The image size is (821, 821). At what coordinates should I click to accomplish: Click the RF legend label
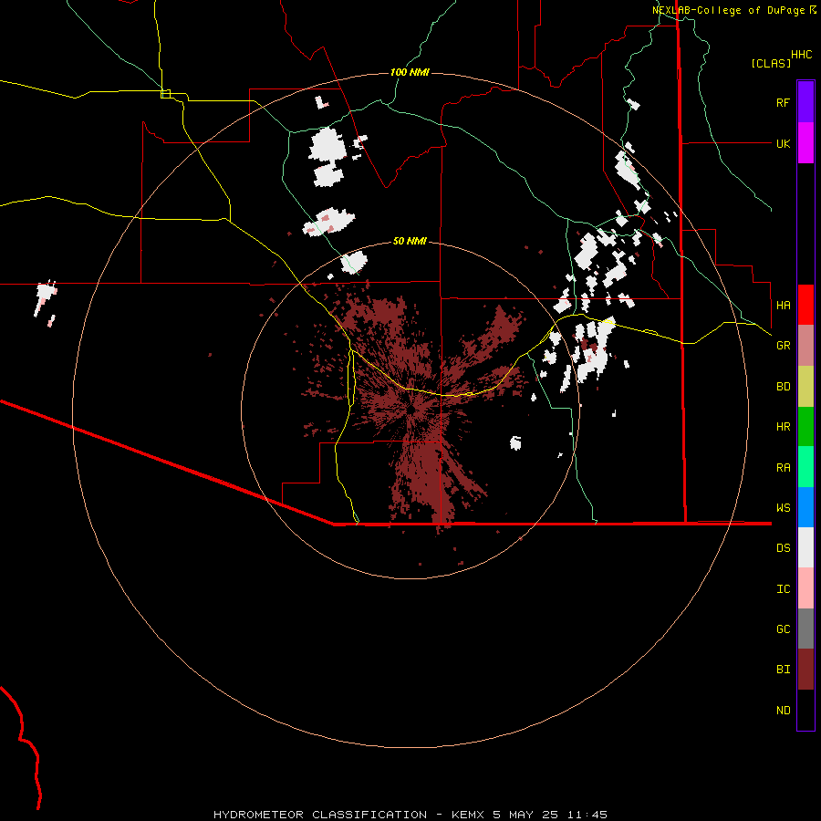click(783, 102)
